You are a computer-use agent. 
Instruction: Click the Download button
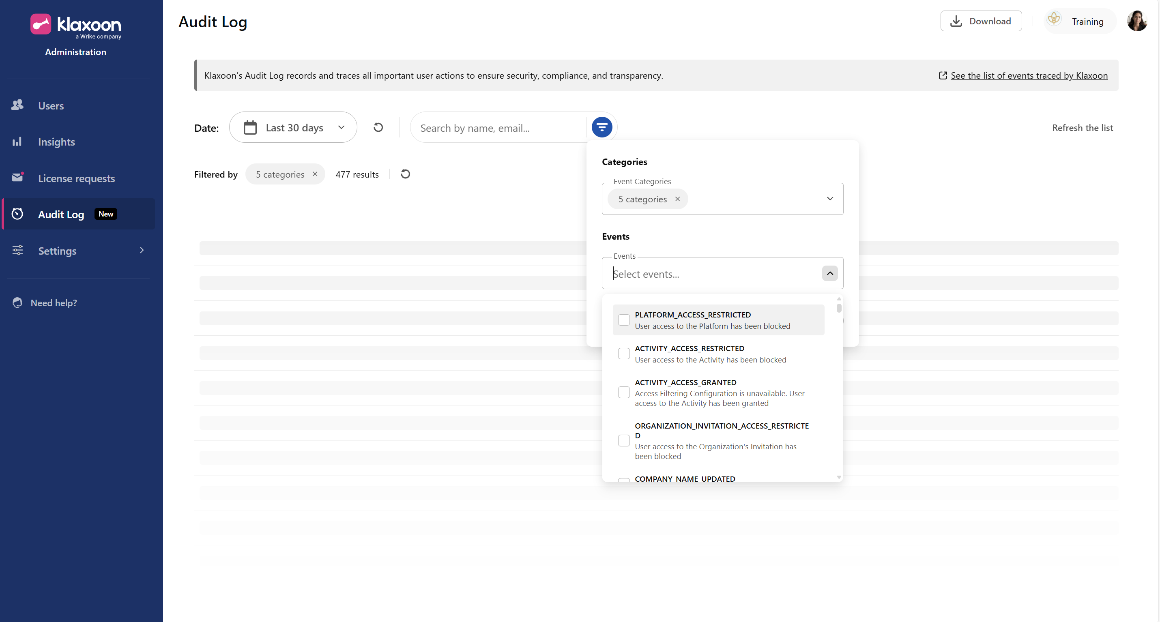tap(981, 21)
